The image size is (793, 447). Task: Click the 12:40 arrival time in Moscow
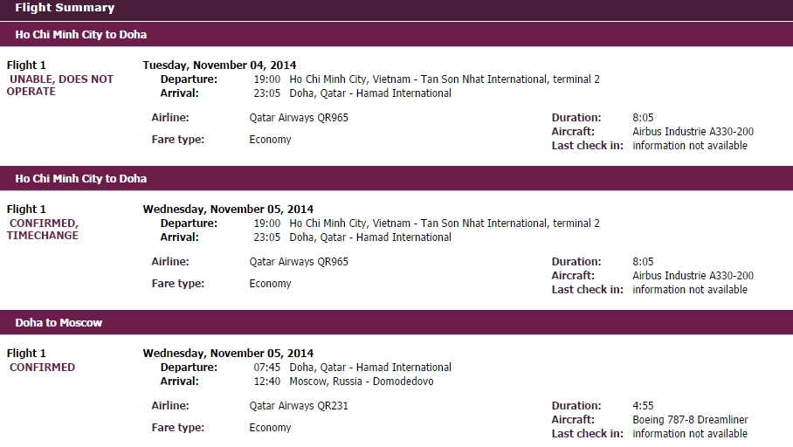point(267,382)
